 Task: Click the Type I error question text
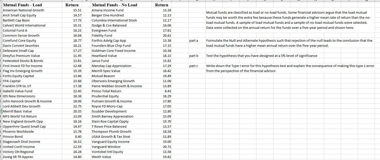point(290,68)
